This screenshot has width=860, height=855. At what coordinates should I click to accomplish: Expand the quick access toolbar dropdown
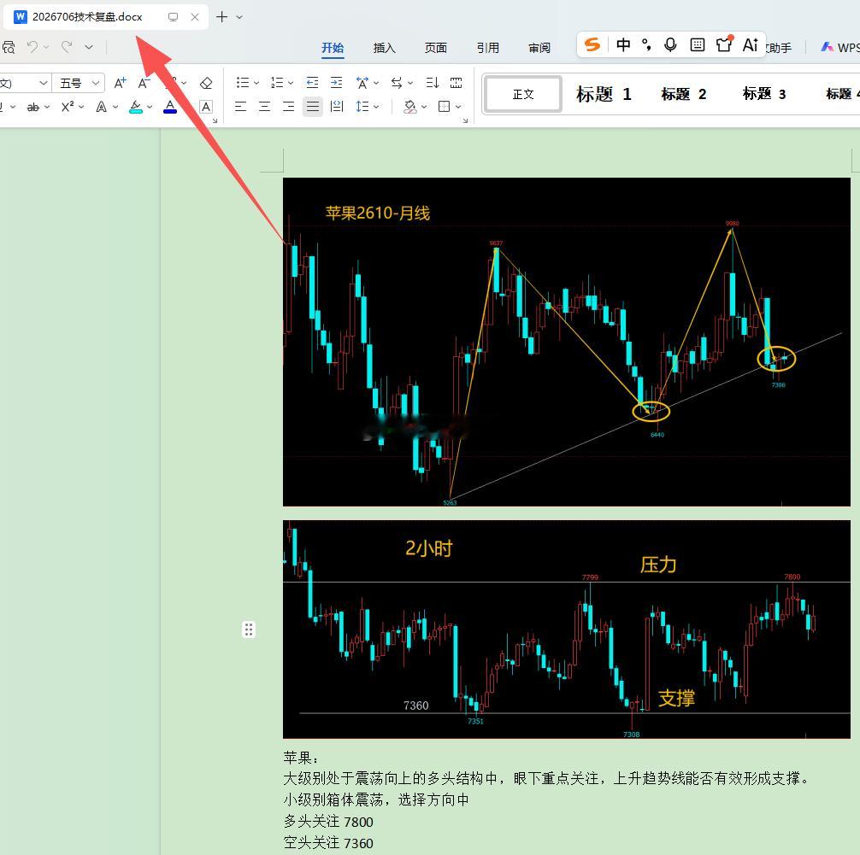89,48
